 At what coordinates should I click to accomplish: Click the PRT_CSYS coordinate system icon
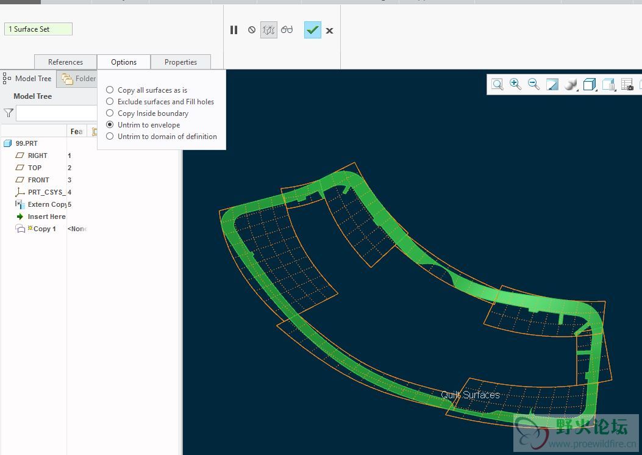click(x=20, y=192)
